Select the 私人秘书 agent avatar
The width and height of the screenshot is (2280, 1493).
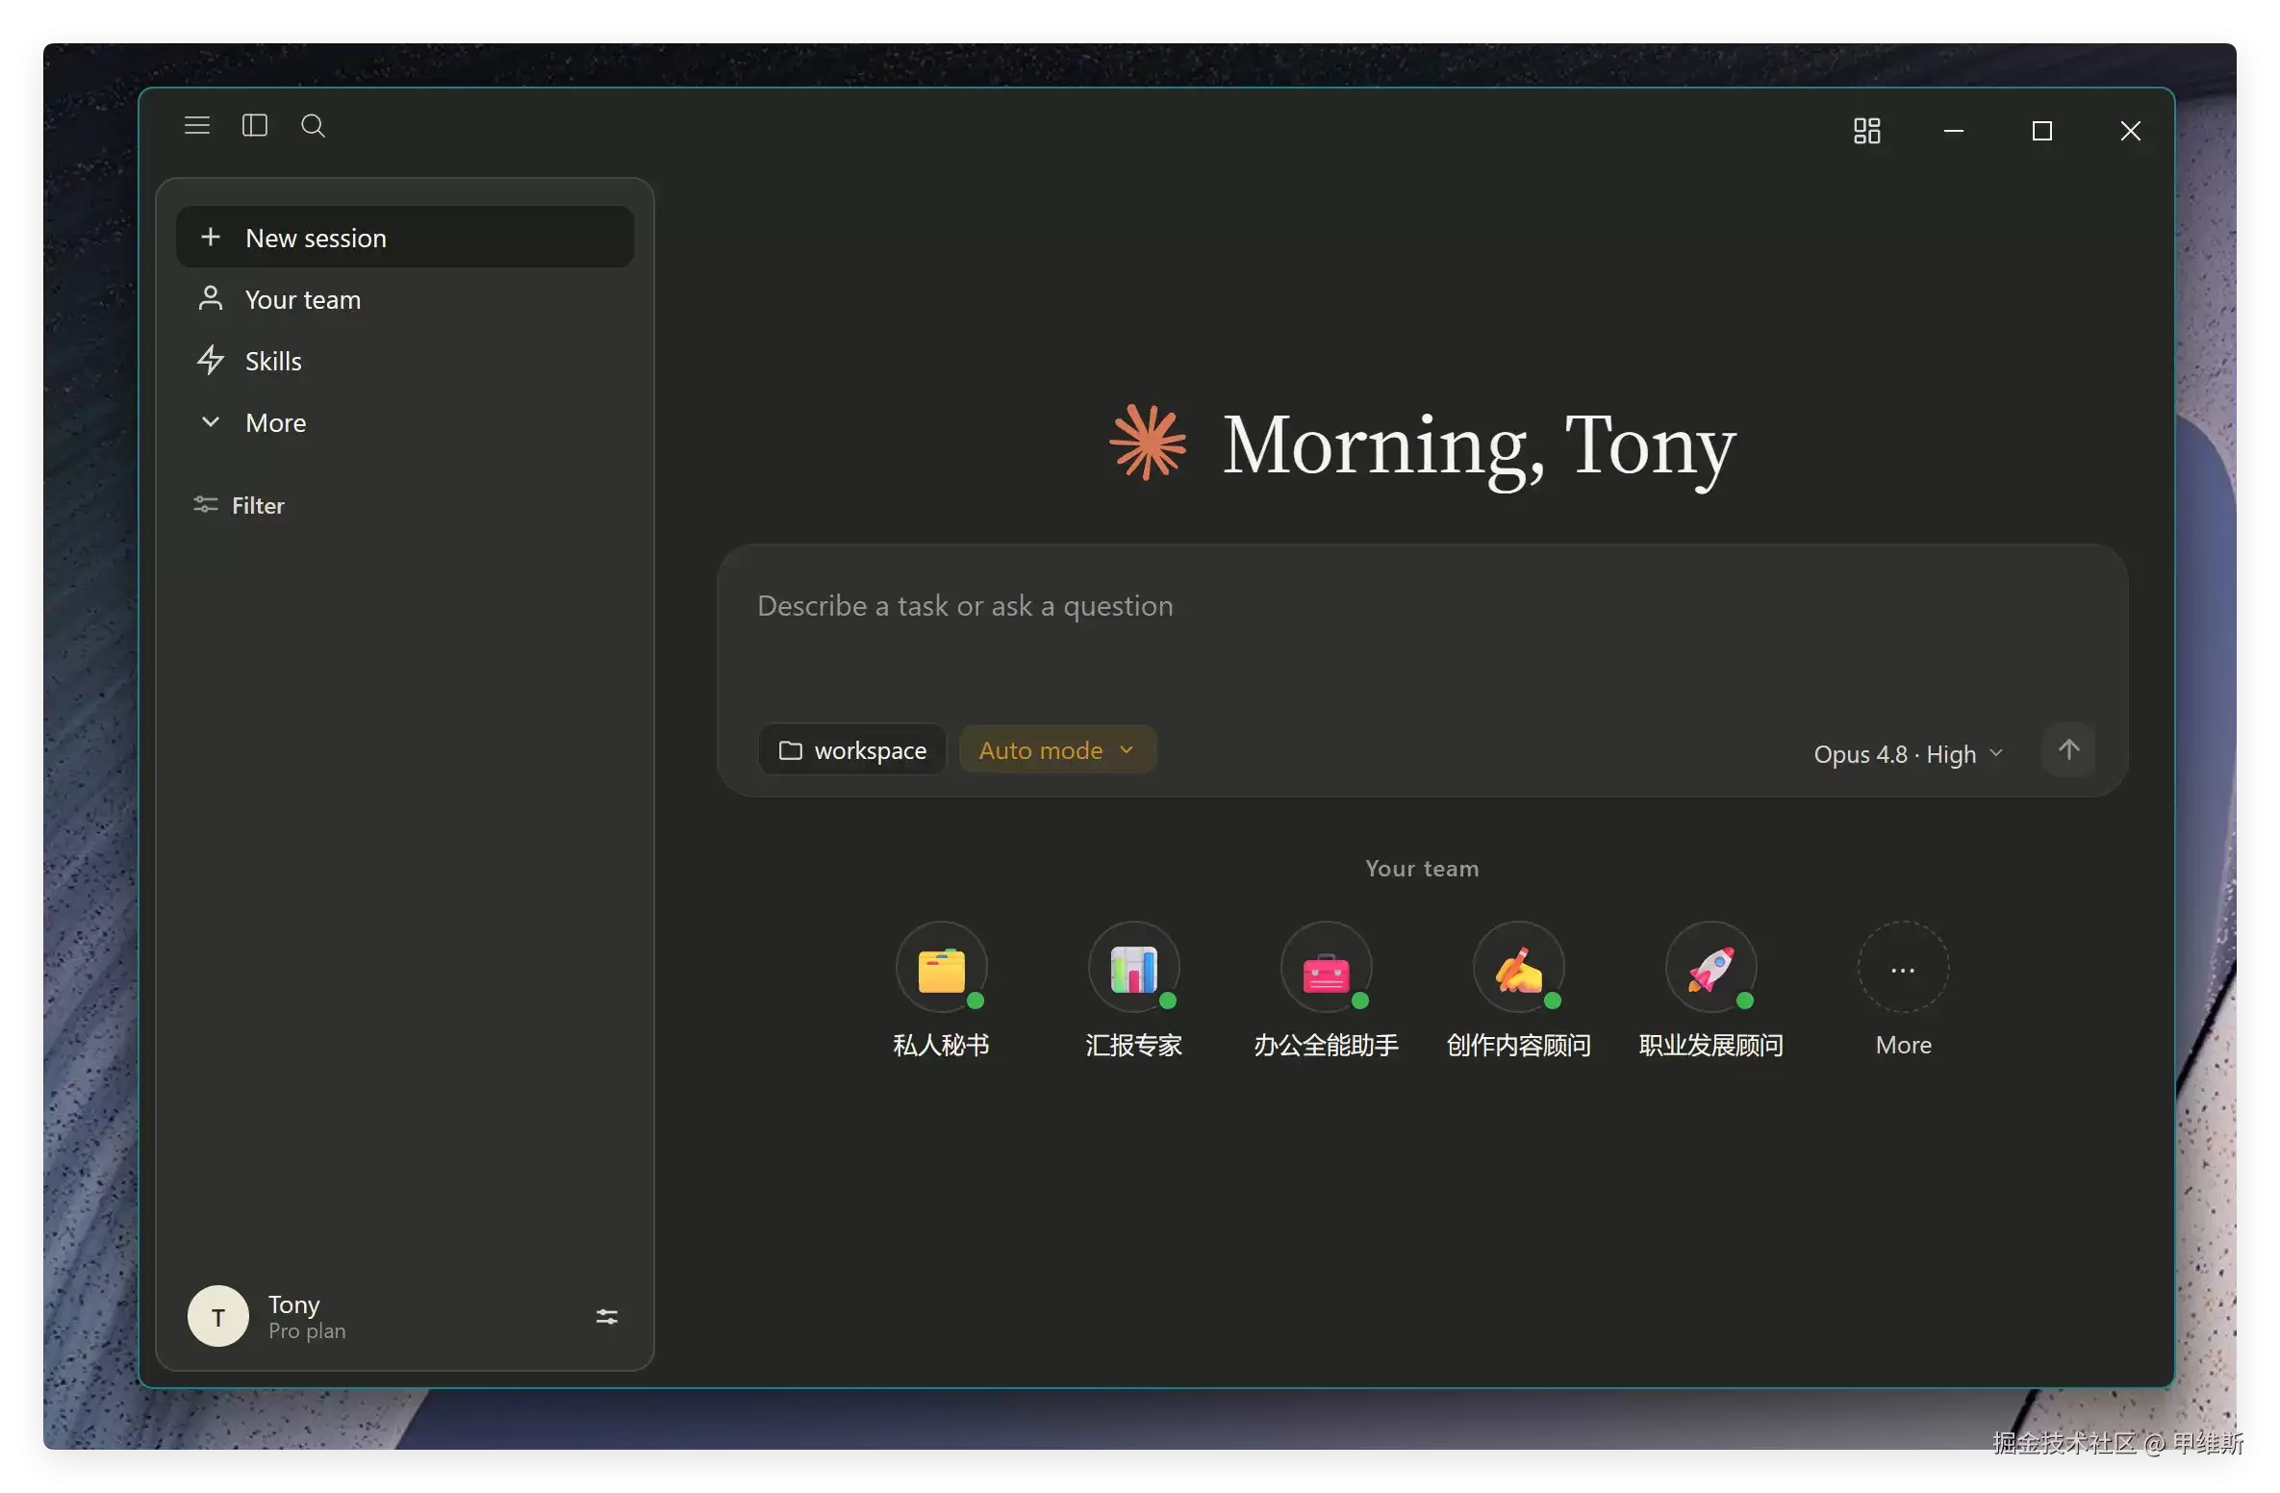tap(942, 968)
